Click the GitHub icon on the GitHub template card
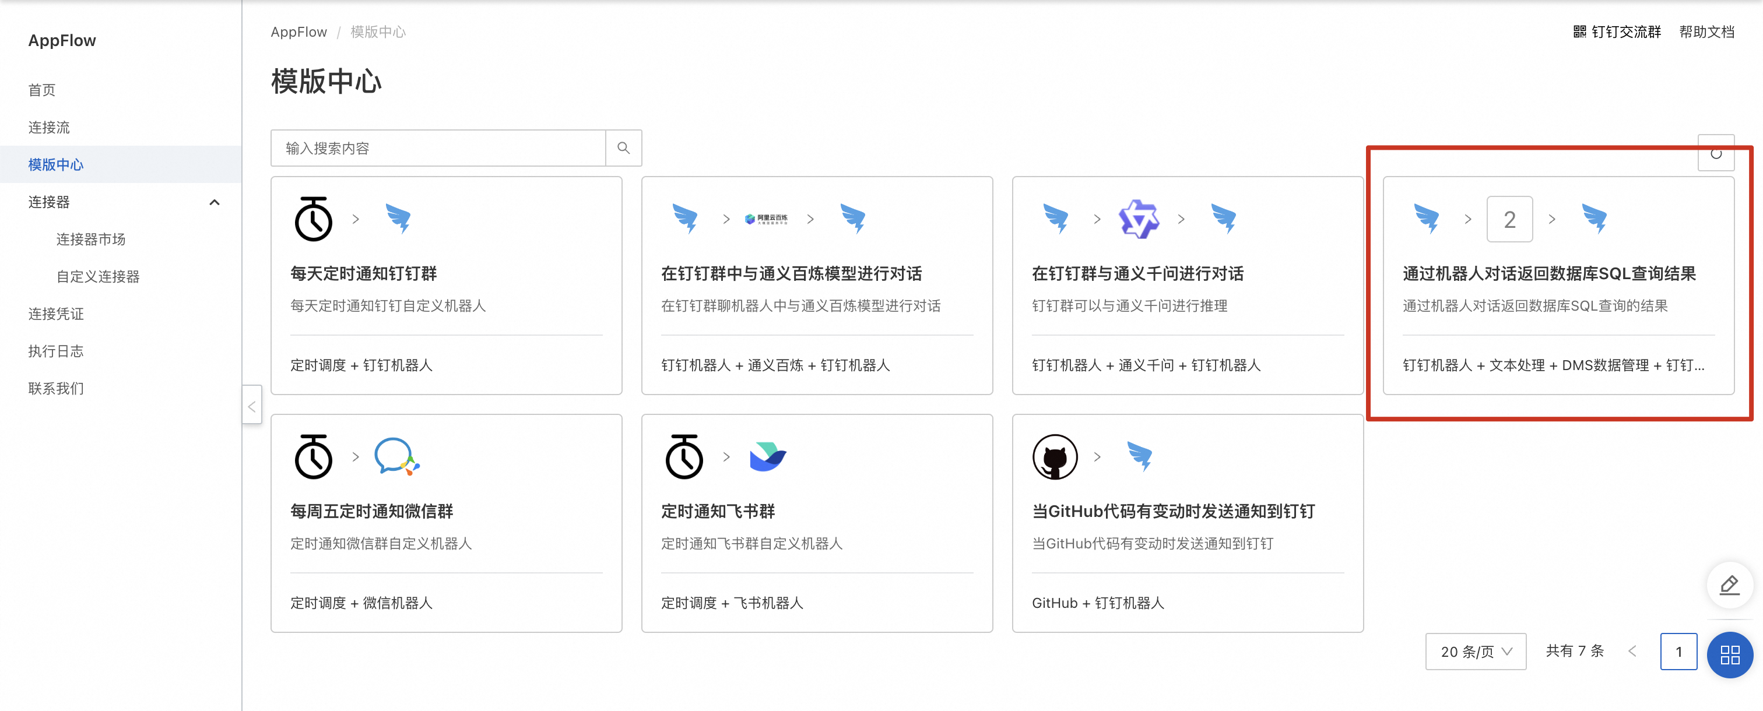 pos(1055,457)
